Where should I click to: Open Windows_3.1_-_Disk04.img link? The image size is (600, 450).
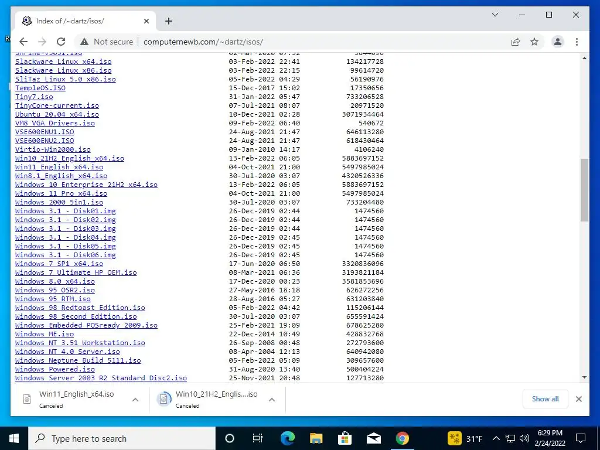point(66,238)
